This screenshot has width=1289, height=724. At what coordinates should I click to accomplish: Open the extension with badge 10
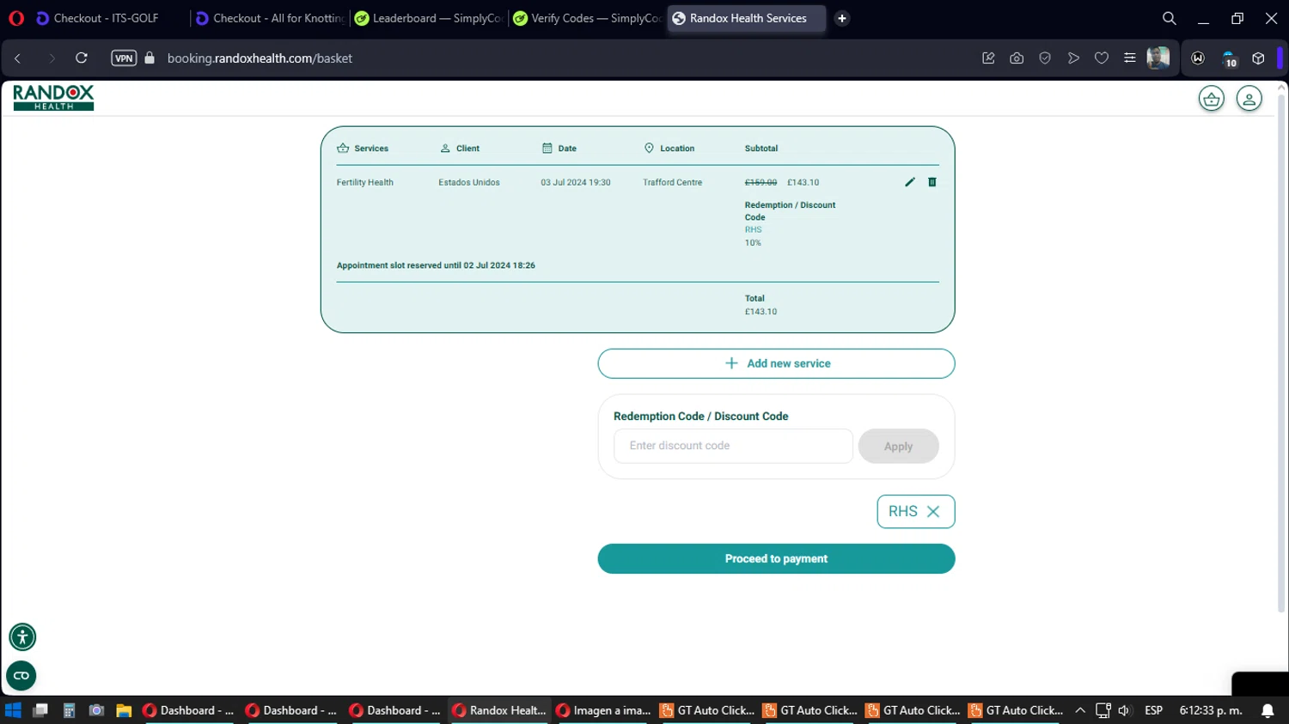pos(1229,58)
